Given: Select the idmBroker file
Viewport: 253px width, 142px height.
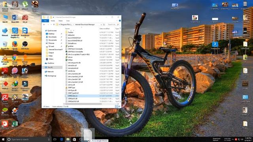Looking at the screenshot, I should click(x=72, y=71).
